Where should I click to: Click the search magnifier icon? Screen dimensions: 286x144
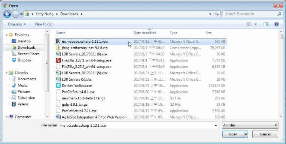click(x=279, y=14)
